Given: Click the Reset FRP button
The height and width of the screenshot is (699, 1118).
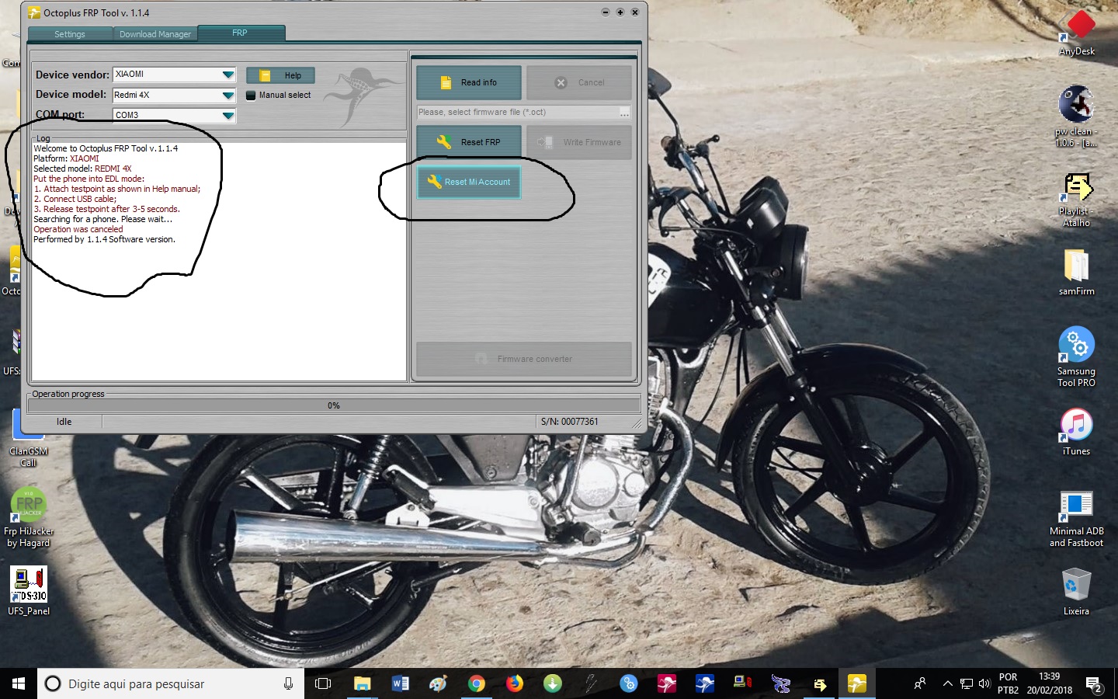Looking at the screenshot, I should click(x=469, y=142).
